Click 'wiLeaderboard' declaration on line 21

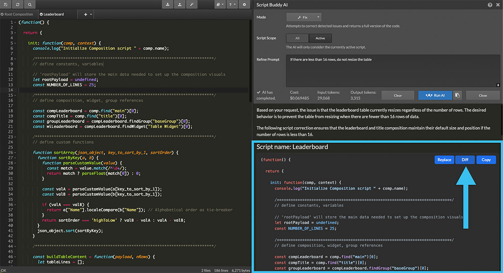62,127
